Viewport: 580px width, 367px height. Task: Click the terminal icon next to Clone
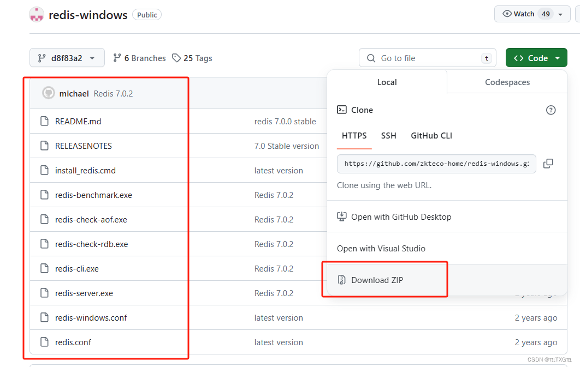click(341, 110)
